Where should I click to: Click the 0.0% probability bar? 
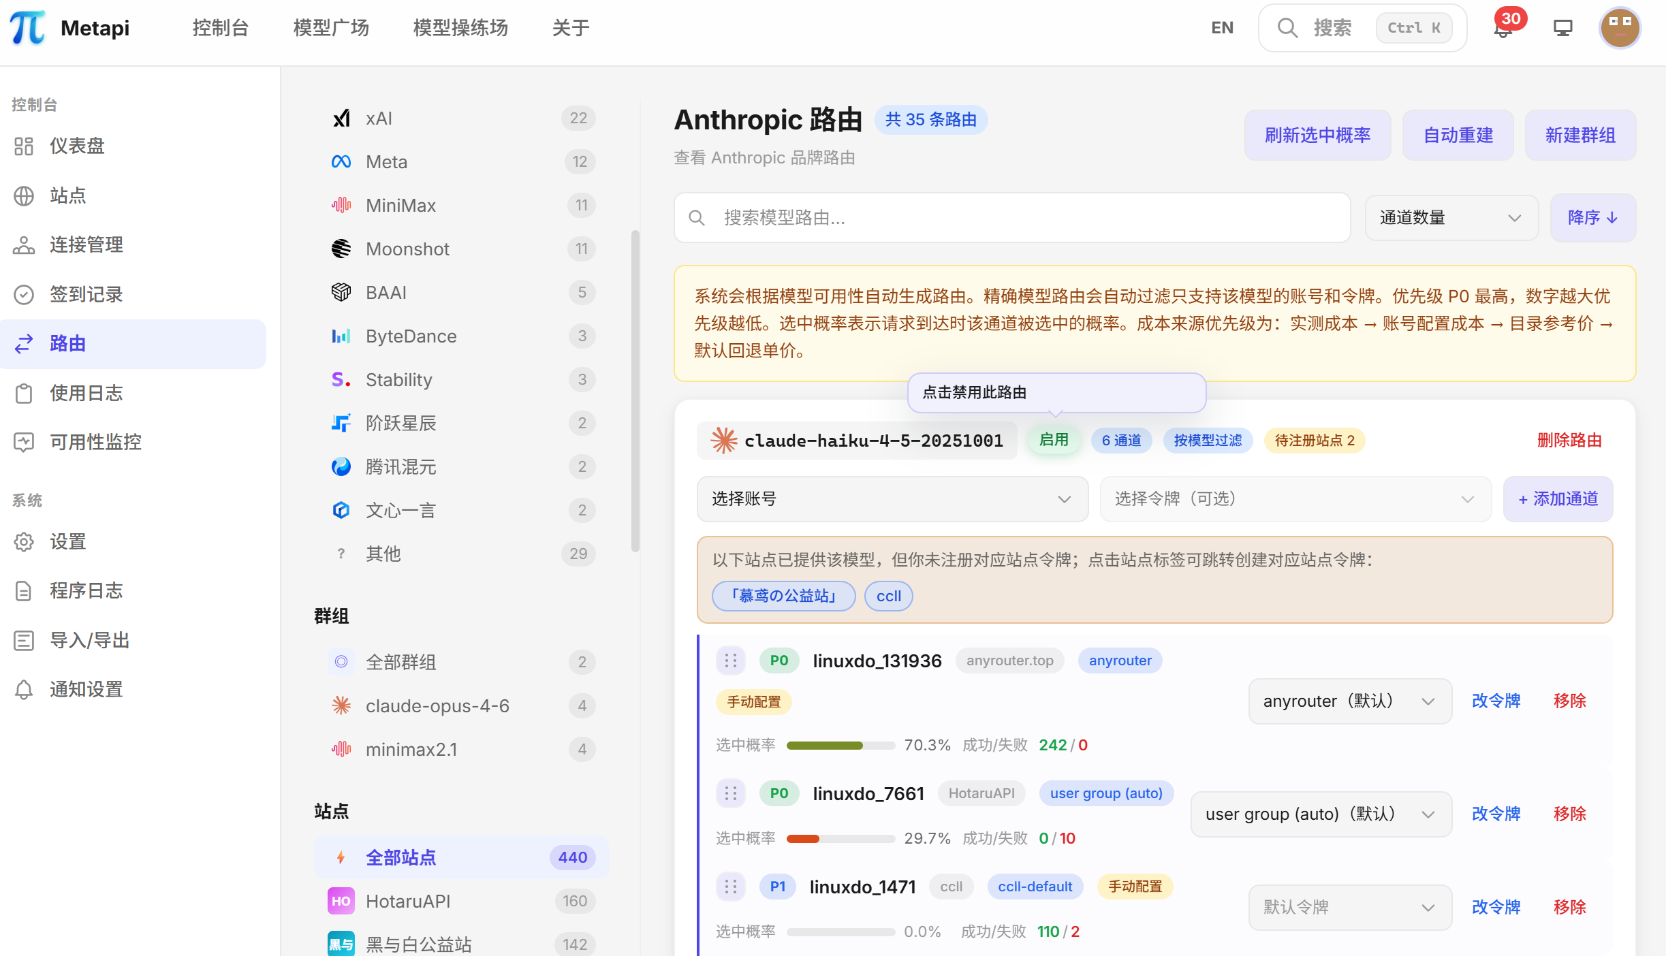[x=840, y=932]
